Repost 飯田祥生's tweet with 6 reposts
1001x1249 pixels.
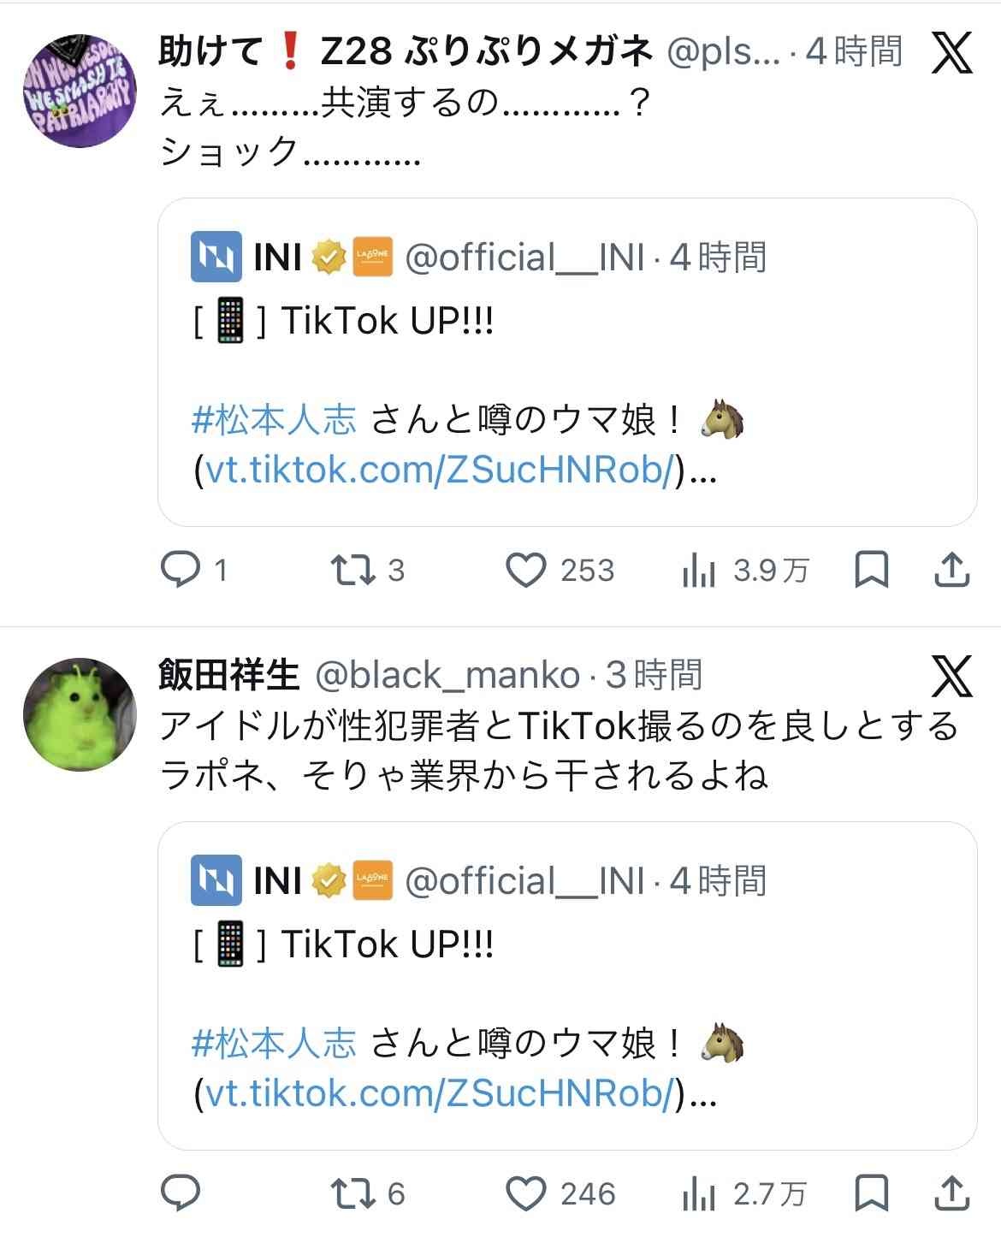pyautogui.click(x=353, y=1193)
